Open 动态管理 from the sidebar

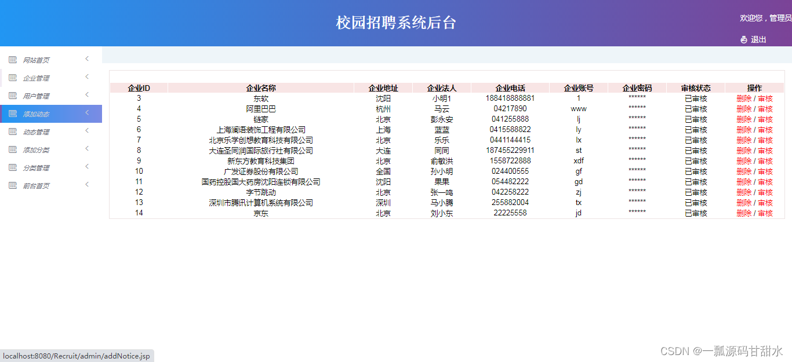click(x=51, y=131)
